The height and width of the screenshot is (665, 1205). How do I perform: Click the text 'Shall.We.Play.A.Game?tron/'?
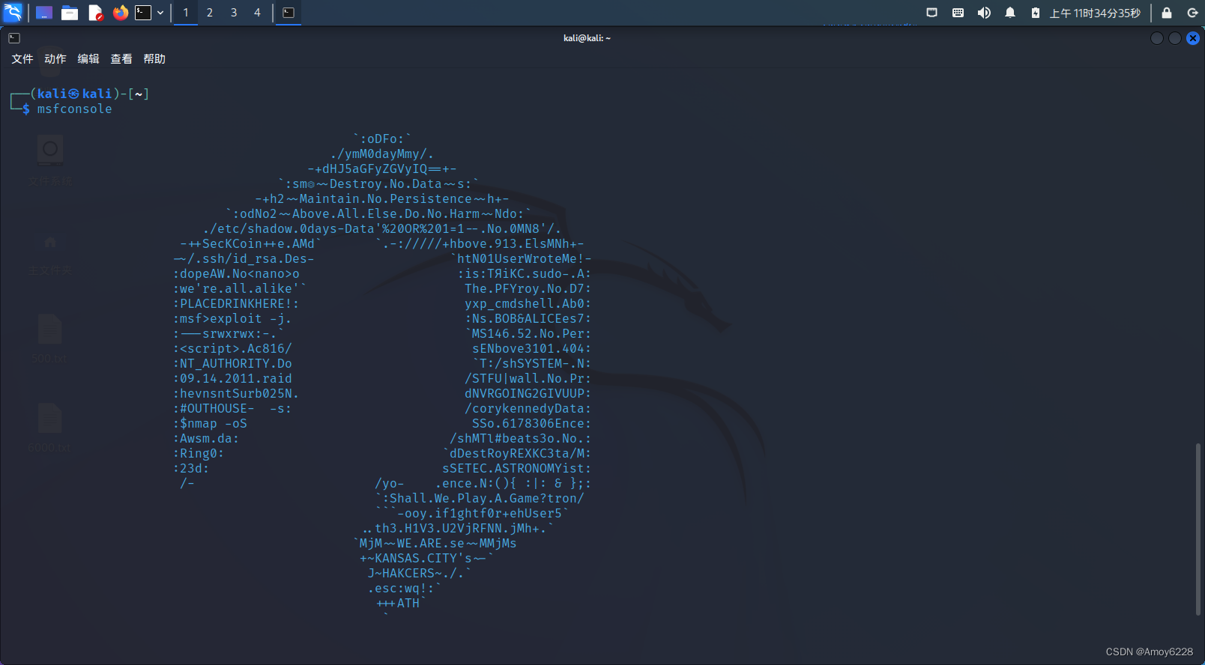[487, 499]
